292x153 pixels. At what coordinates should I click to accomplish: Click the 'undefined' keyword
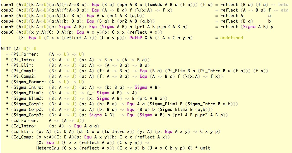pyautogui.click(x=232, y=38)
